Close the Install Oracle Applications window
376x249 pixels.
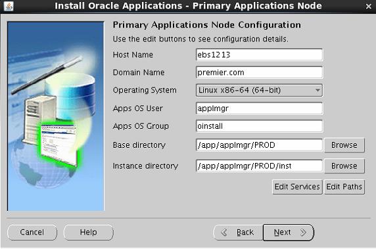(369, 6)
